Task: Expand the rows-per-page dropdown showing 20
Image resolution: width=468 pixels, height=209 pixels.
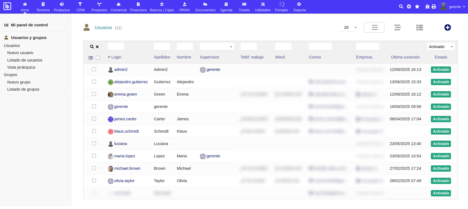Action: tap(348, 27)
